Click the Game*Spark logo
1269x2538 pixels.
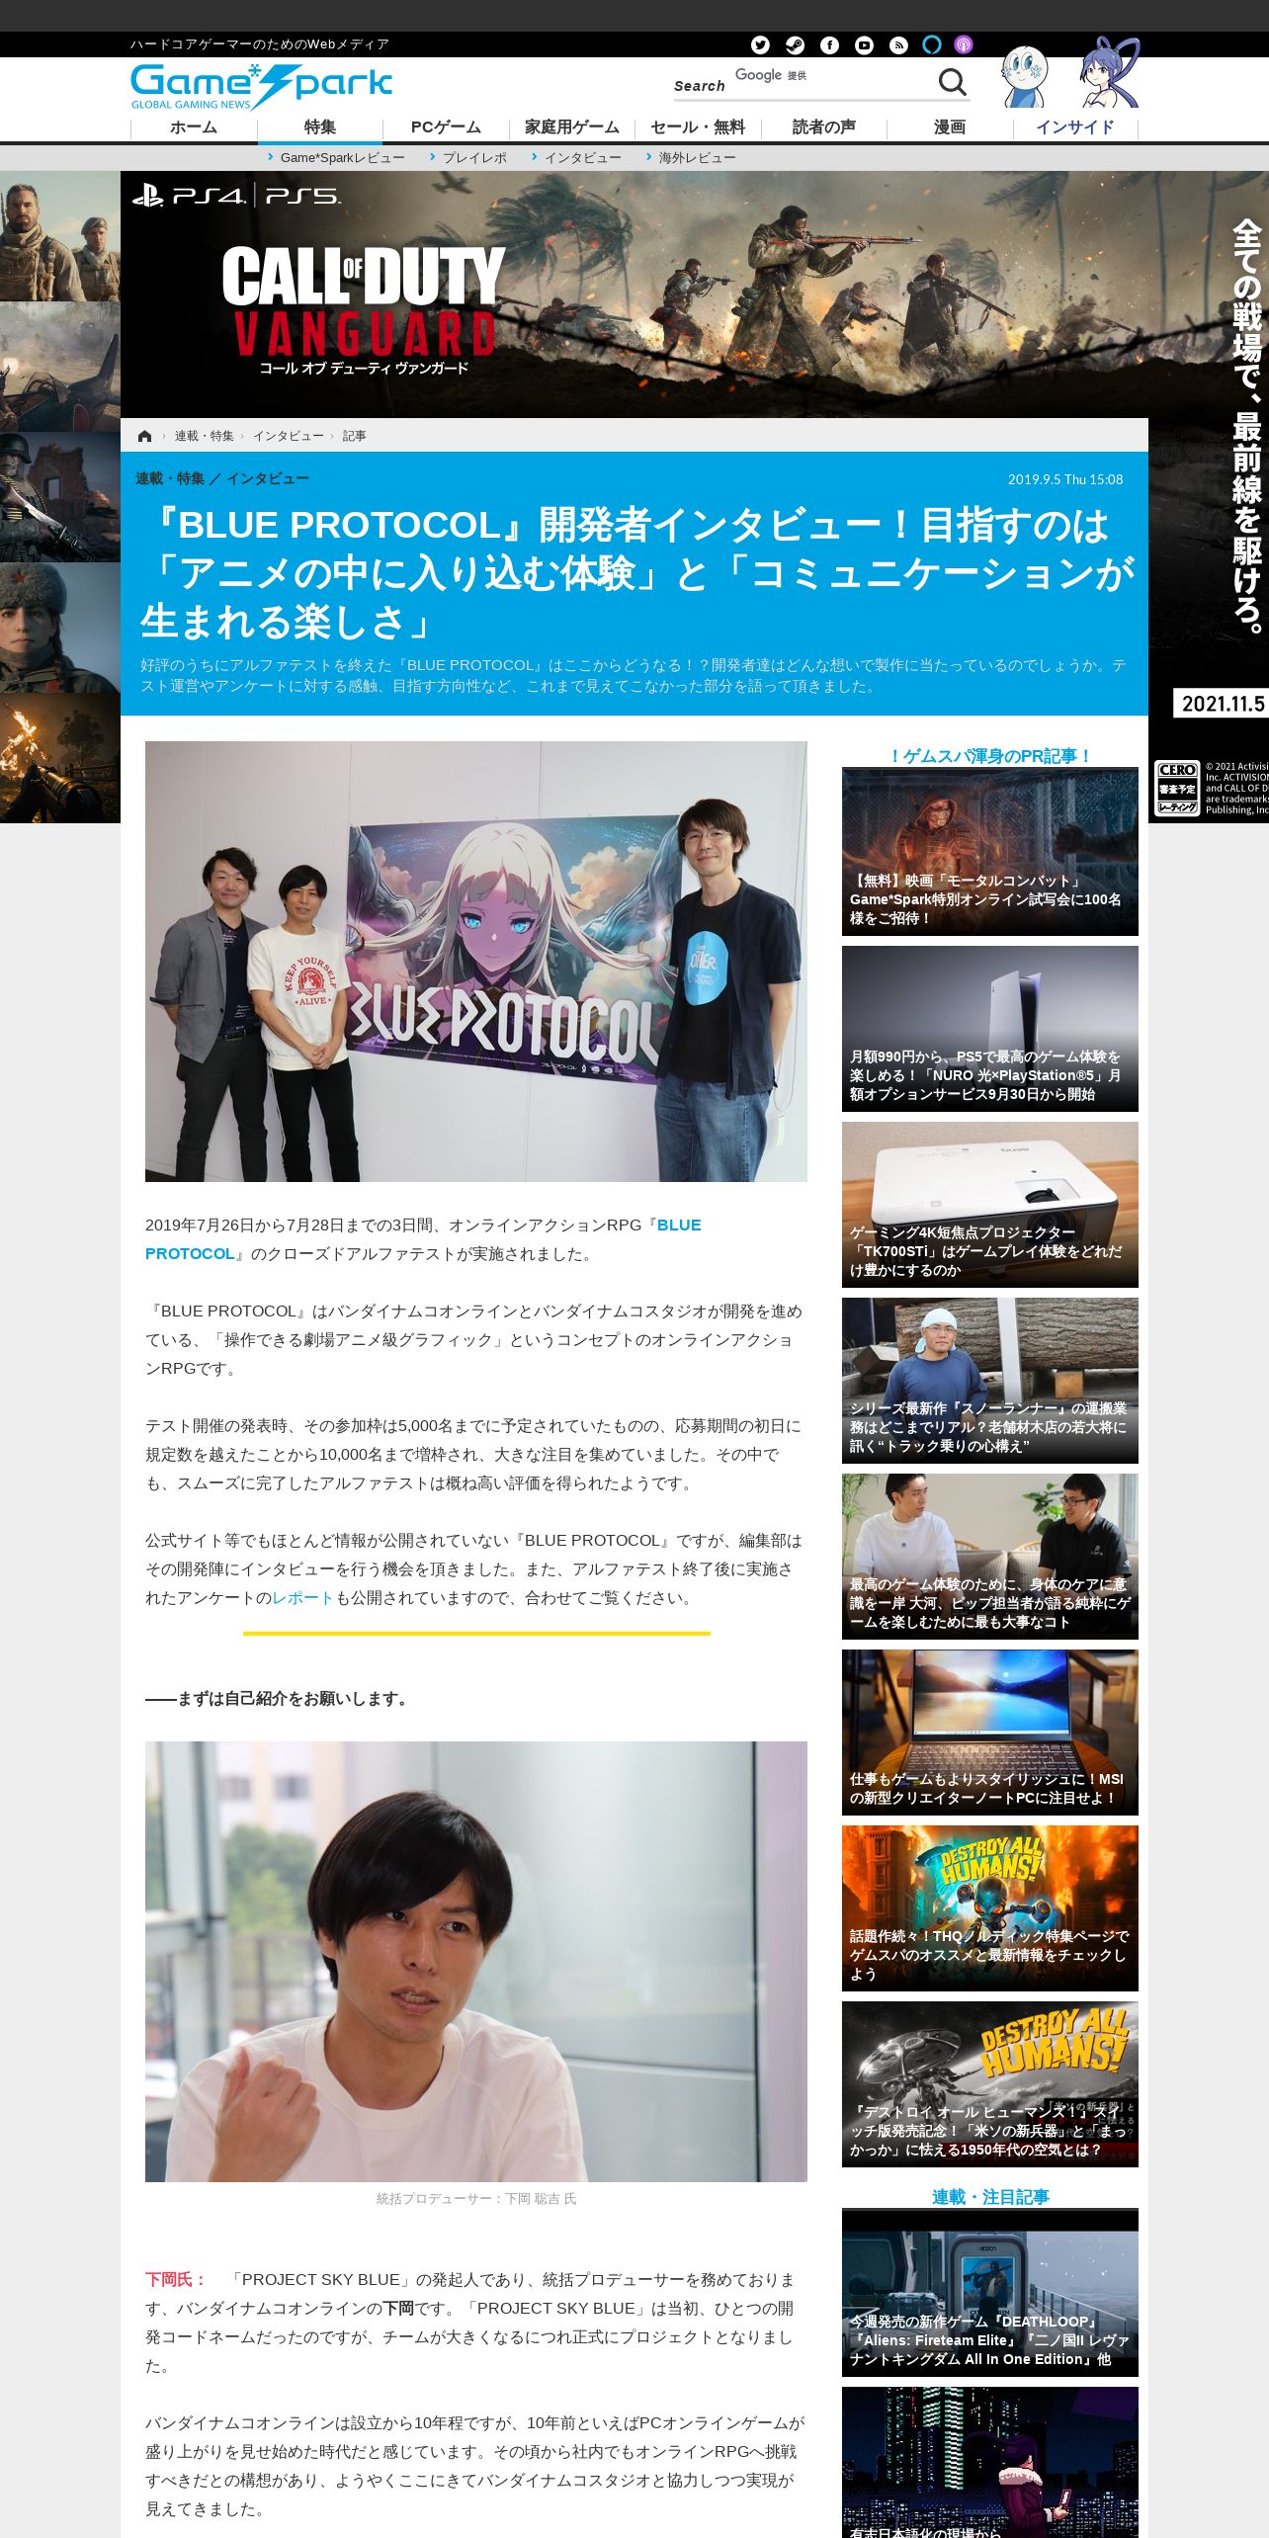point(261,86)
